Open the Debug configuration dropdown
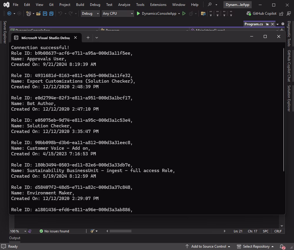 [x=90, y=14]
